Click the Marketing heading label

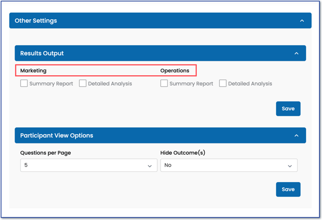pyautogui.click(x=33, y=71)
